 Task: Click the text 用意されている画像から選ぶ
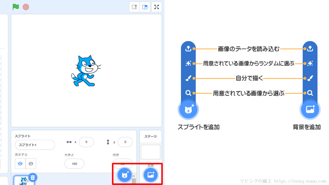[249, 93]
